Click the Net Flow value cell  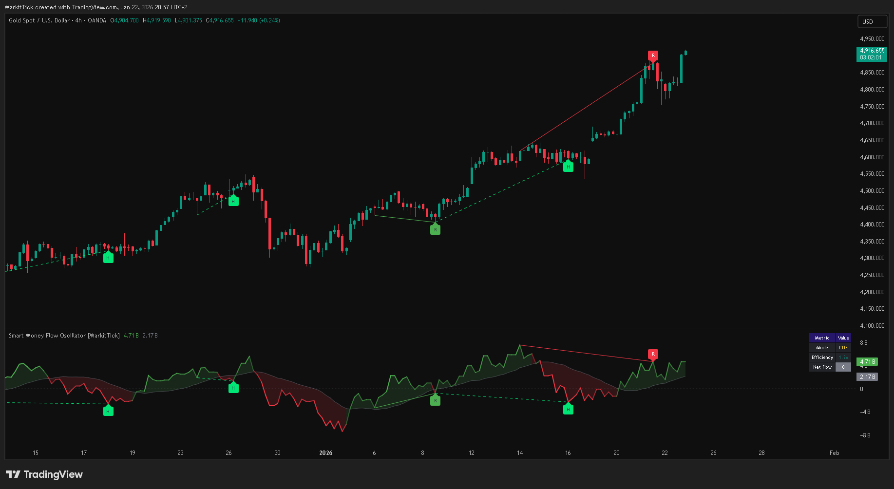[843, 367]
